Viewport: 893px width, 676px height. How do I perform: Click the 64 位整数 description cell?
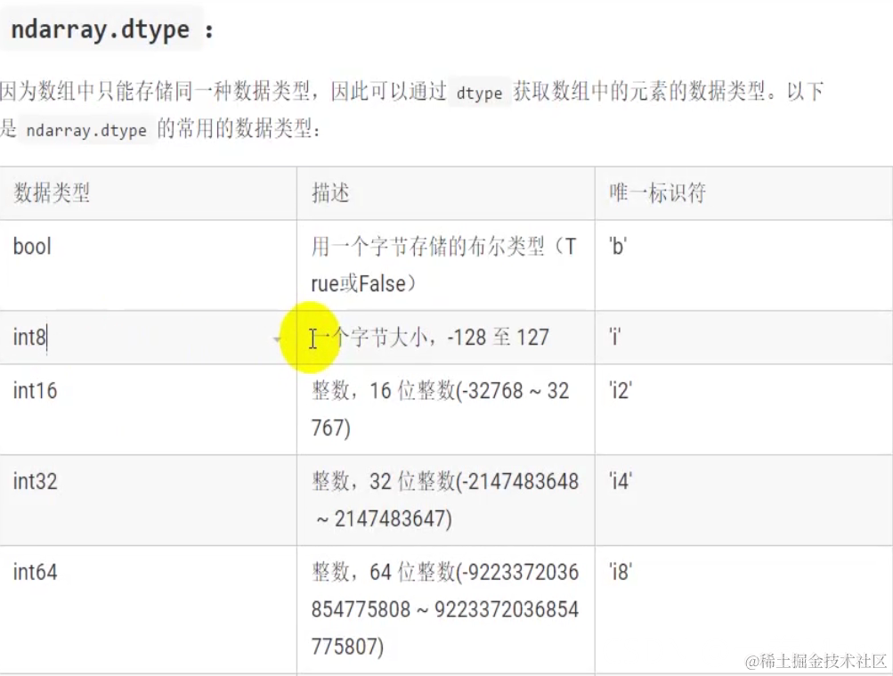445,609
